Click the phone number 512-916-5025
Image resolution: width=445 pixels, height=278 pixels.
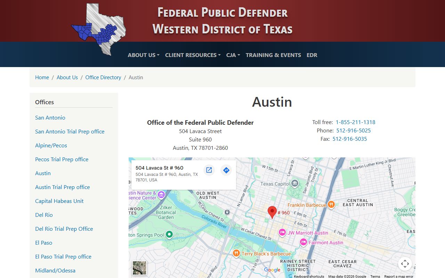pyautogui.click(x=354, y=130)
